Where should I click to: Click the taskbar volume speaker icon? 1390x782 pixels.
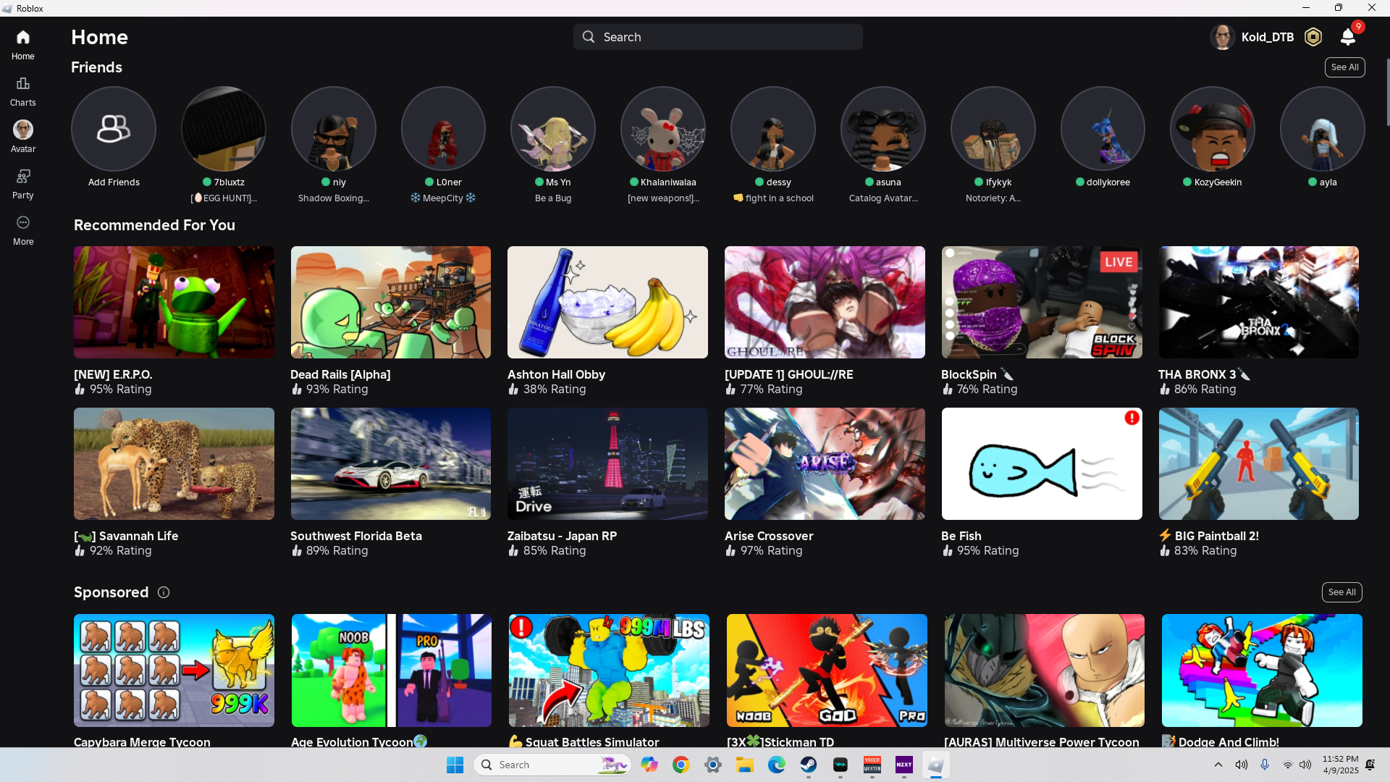click(1305, 765)
